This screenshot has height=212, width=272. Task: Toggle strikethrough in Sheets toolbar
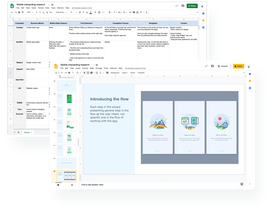click(87, 13)
